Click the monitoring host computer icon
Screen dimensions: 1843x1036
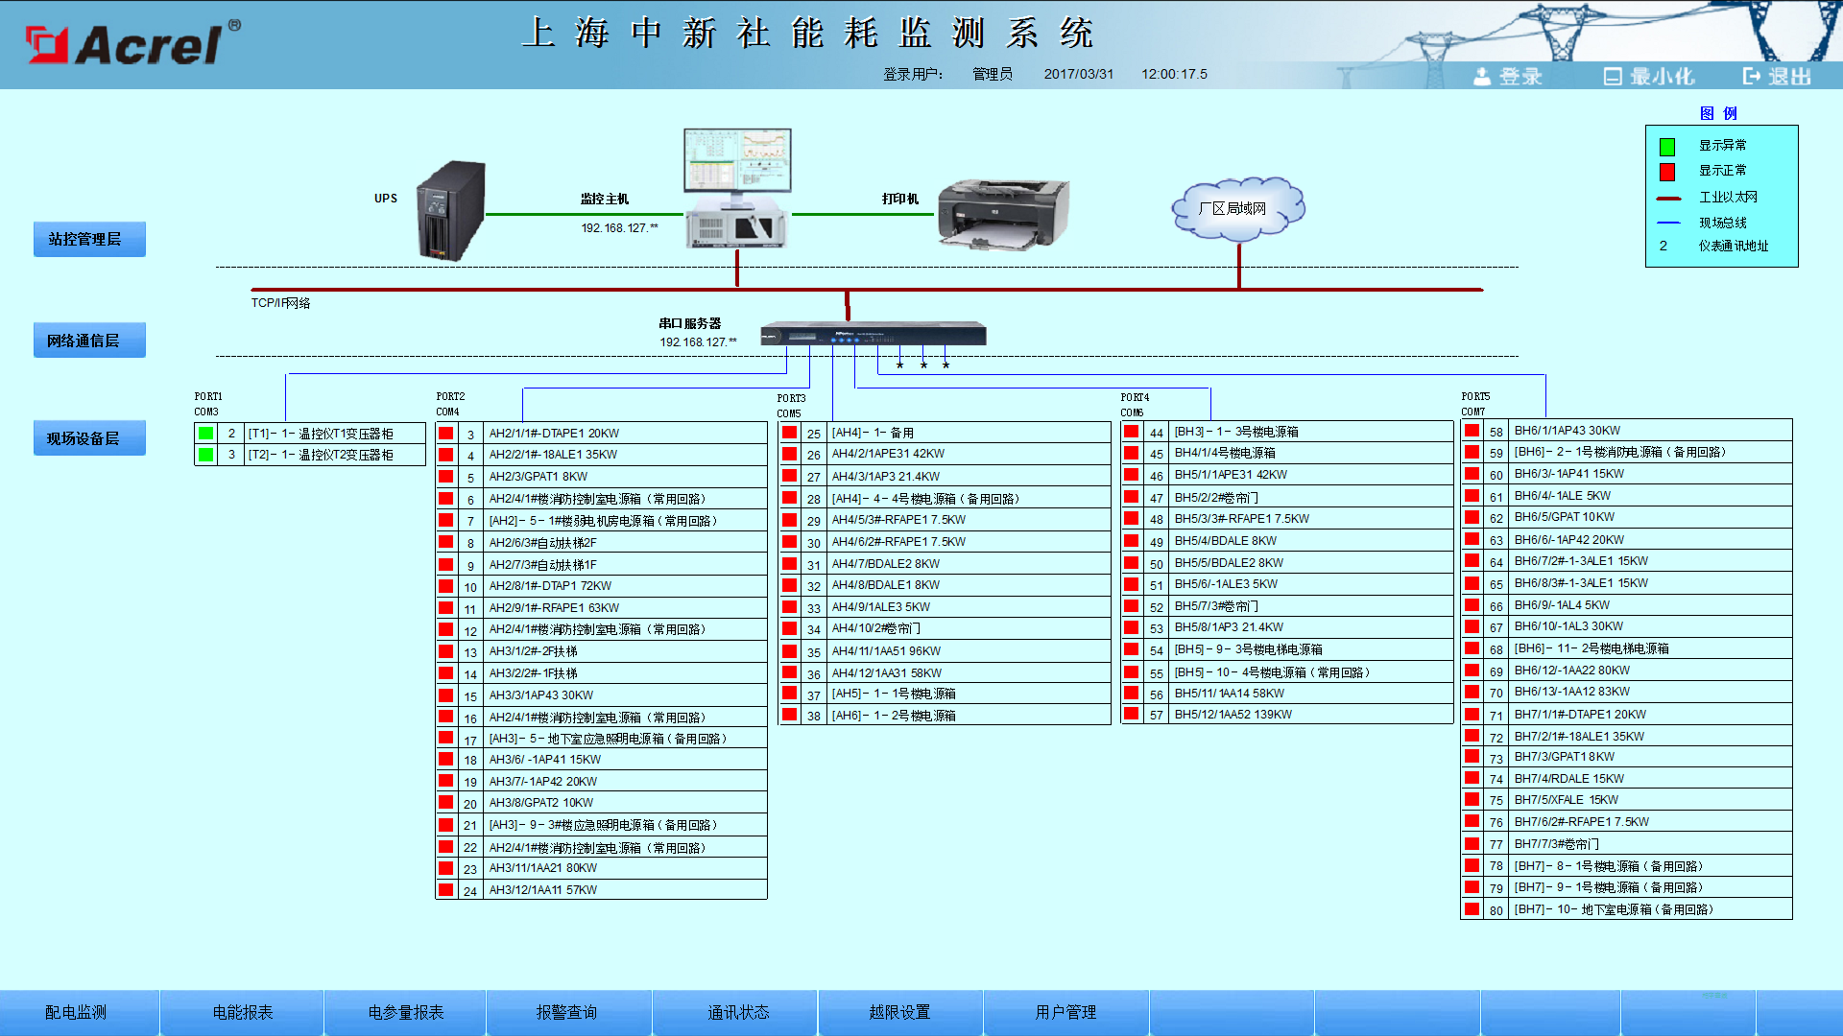[737, 188]
